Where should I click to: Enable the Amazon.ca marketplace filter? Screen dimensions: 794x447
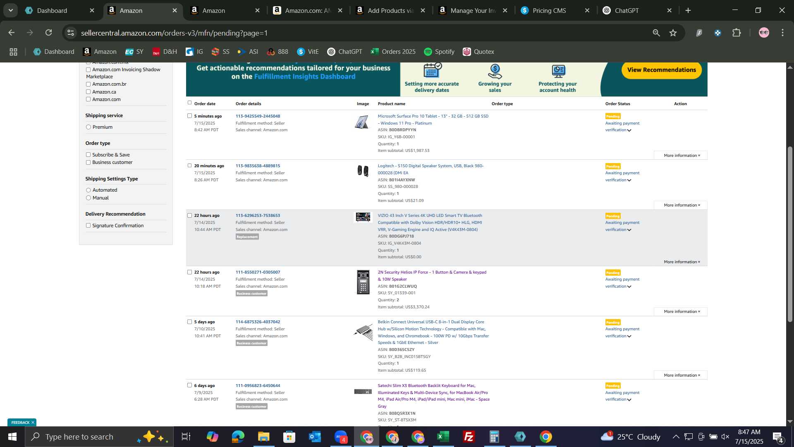88,92
